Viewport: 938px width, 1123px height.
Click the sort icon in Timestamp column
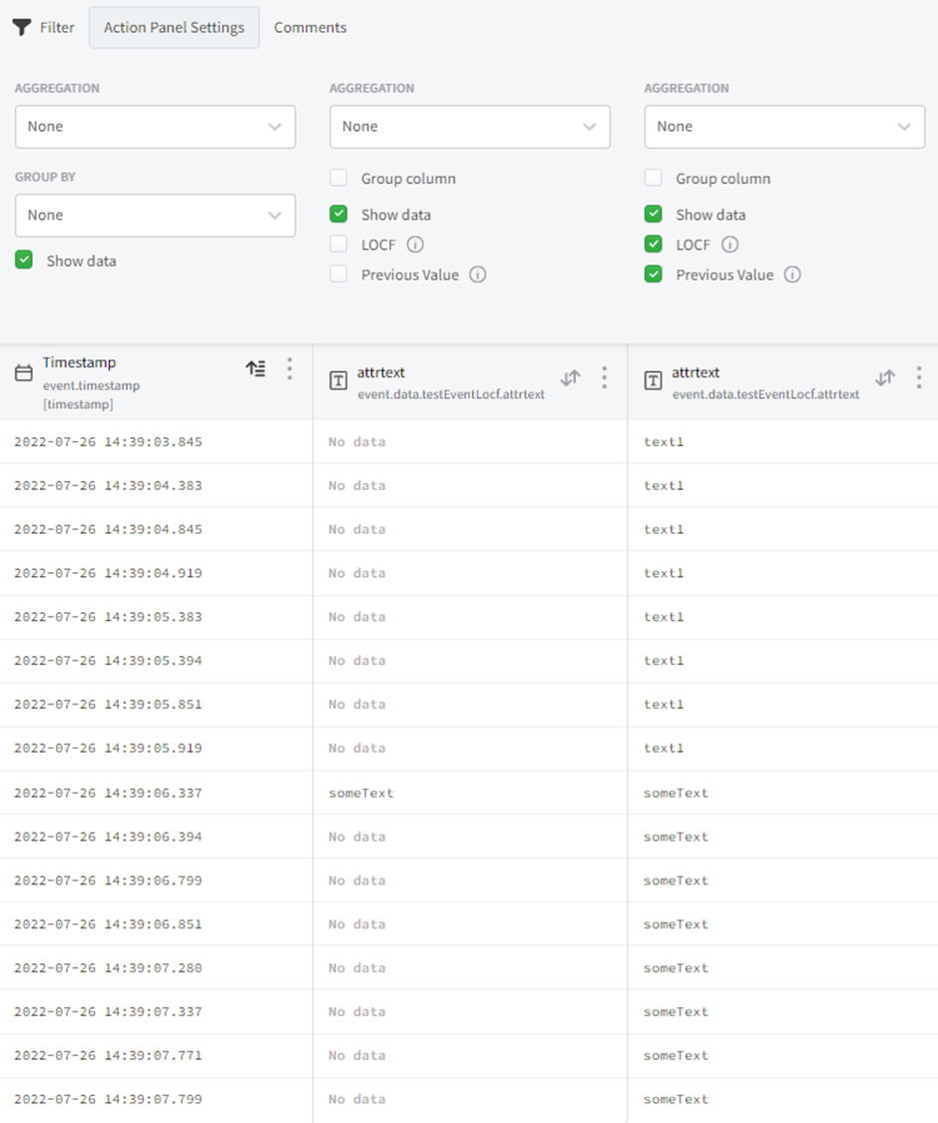point(255,369)
